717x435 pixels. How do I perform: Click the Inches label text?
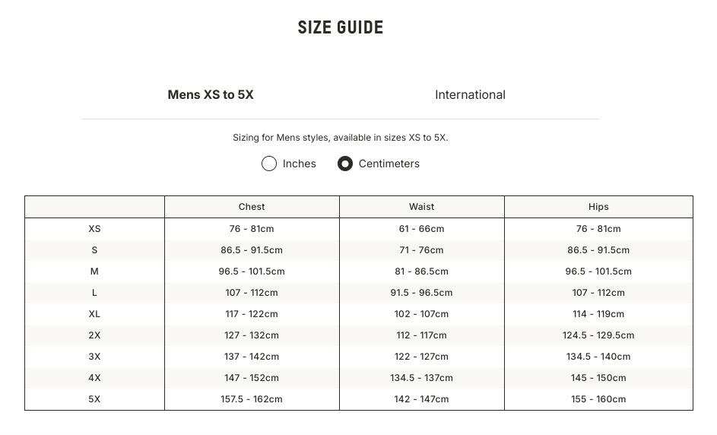(x=300, y=164)
